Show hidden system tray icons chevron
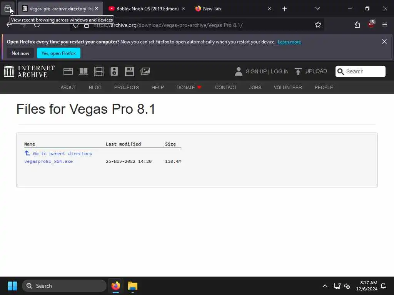Image resolution: width=394 pixels, height=295 pixels. click(x=325, y=286)
